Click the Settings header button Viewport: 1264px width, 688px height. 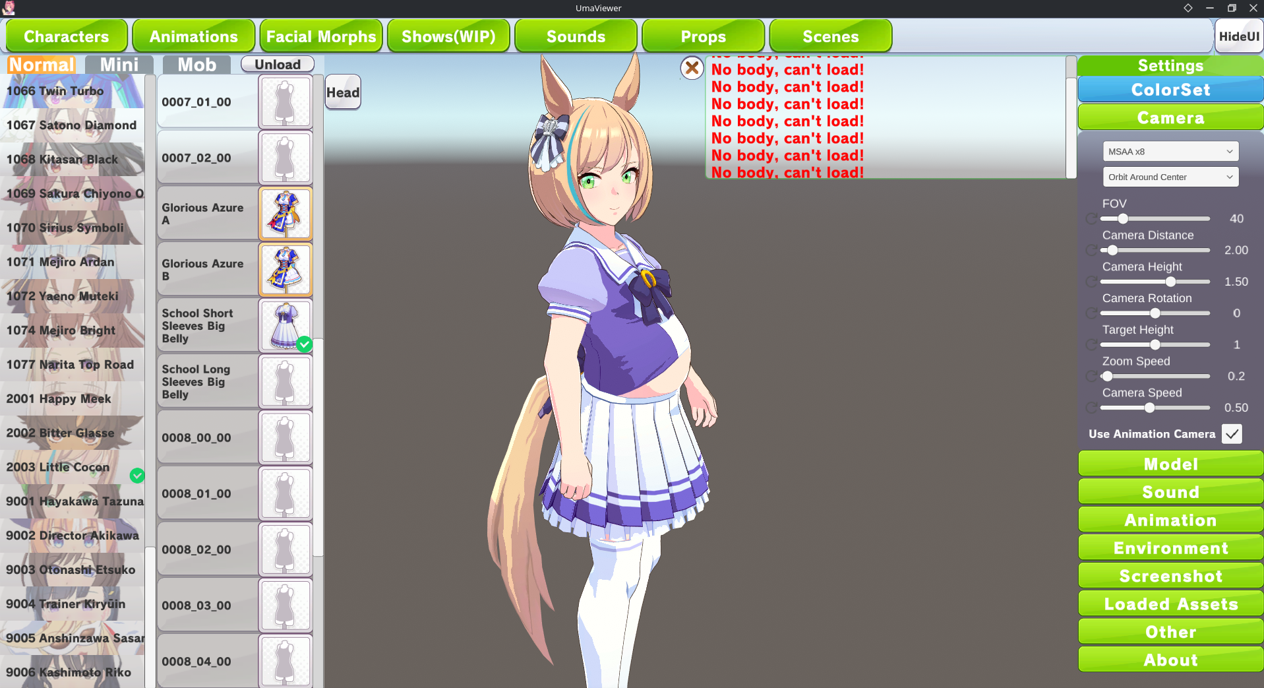point(1170,65)
